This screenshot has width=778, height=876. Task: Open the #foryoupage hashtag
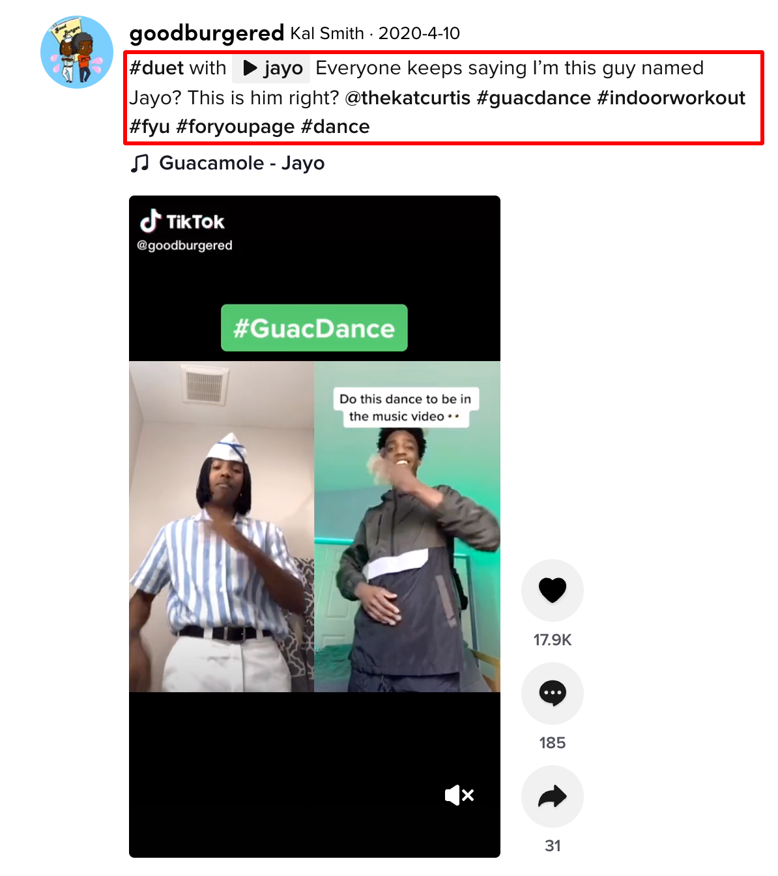coord(236,127)
